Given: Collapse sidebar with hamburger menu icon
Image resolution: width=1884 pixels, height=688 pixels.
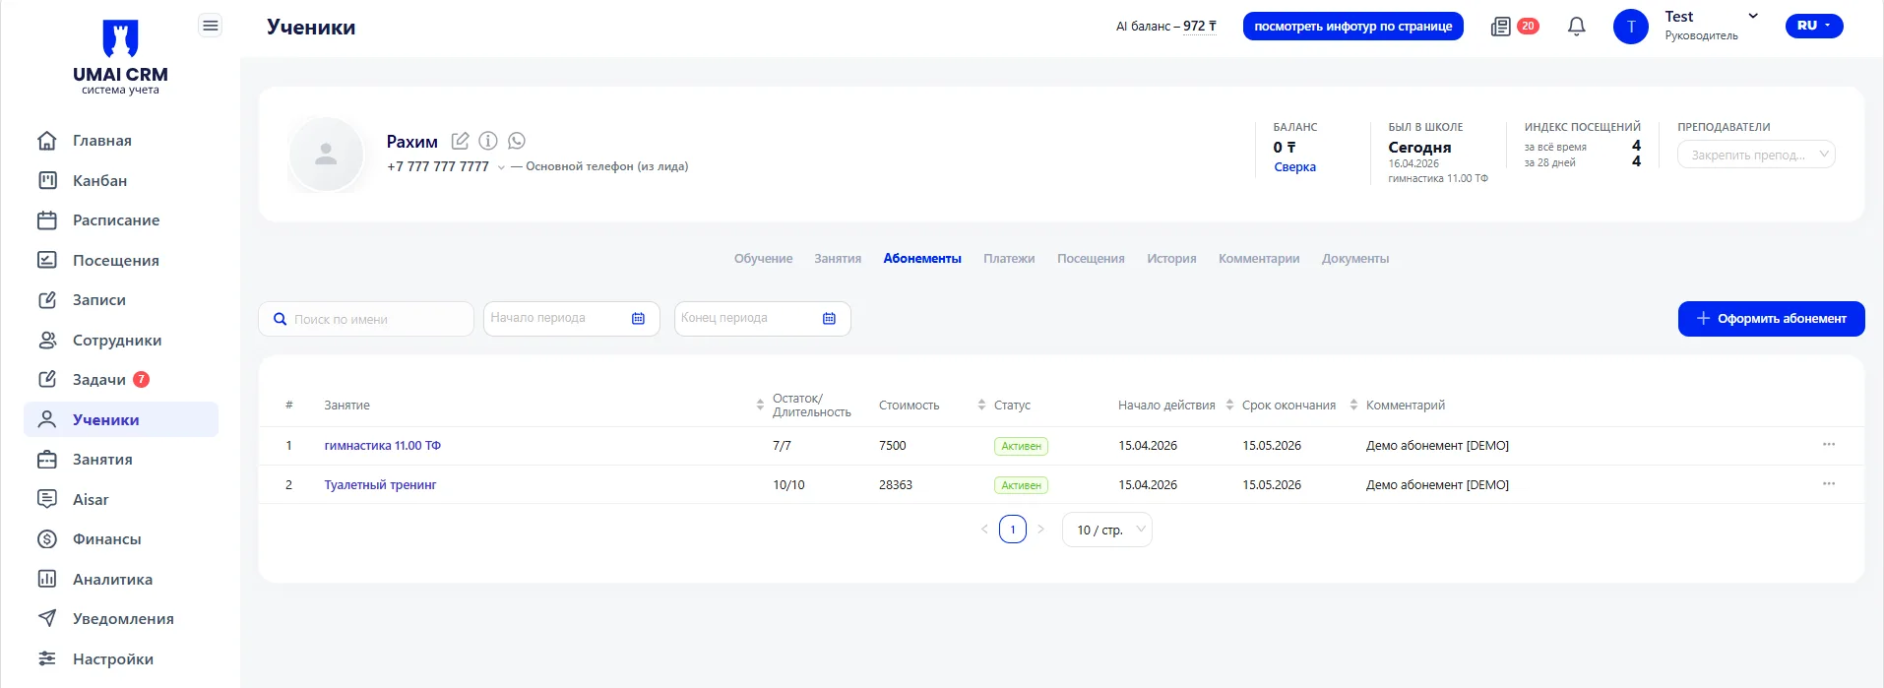Looking at the screenshot, I should click(210, 26).
